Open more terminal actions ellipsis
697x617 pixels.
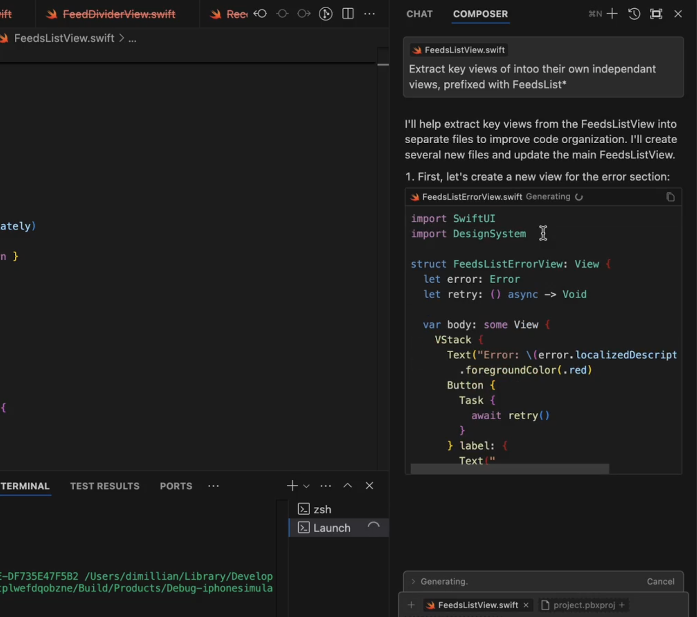pyautogui.click(x=325, y=486)
